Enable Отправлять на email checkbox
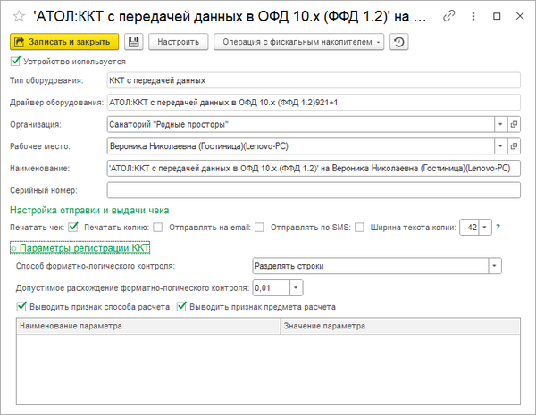This screenshot has width=536, height=415. click(259, 228)
